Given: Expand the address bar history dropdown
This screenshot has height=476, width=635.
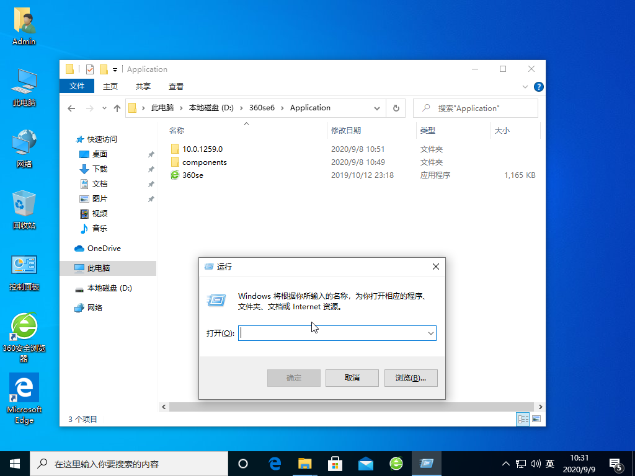Looking at the screenshot, I should tap(376, 108).
